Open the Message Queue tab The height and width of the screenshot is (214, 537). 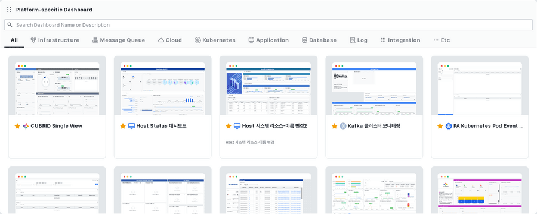(119, 40)
